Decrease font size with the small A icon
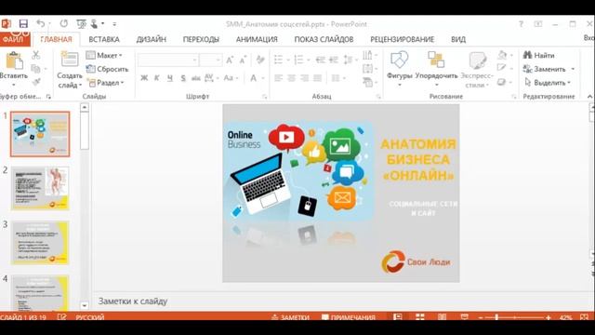595x335 pixels. [243, 60]
